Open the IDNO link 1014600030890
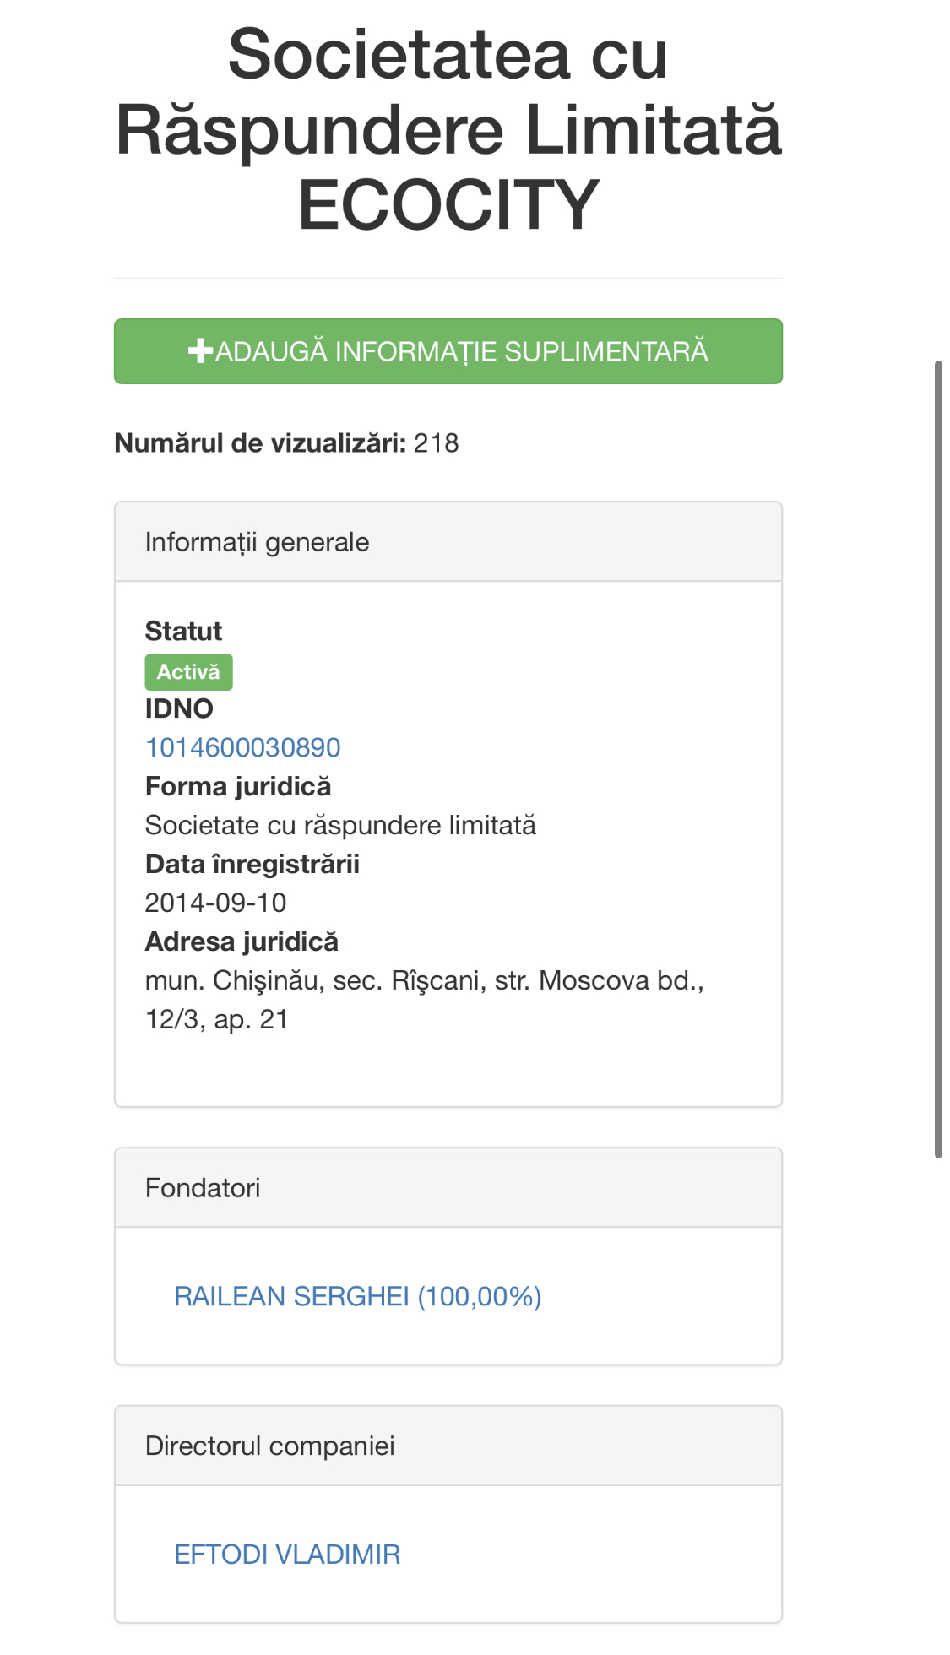This screenshot has height=1655, width=950. 242,747
